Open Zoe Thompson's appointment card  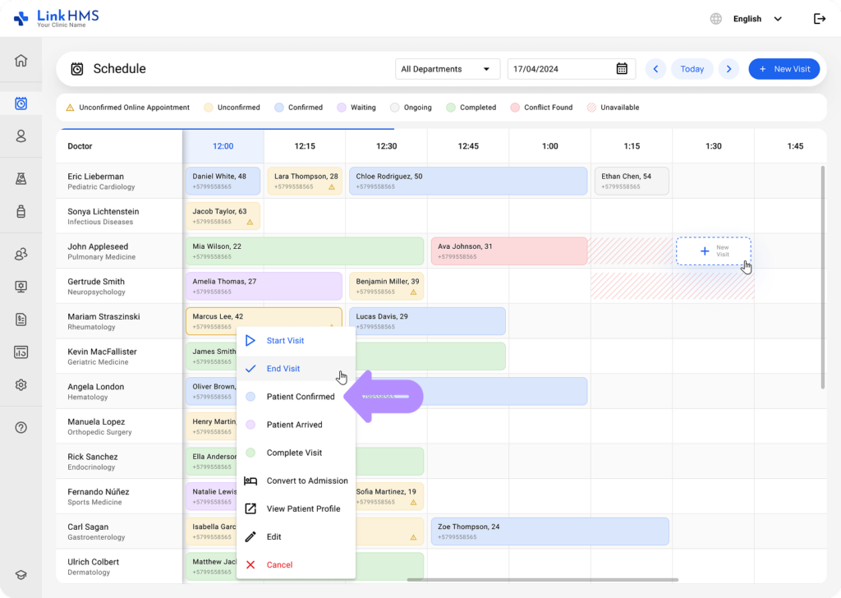point(549,531)
